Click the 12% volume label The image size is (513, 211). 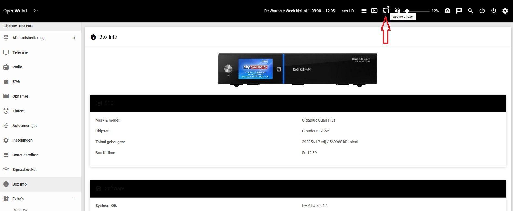pyautogui.click(x=435, y=11)
